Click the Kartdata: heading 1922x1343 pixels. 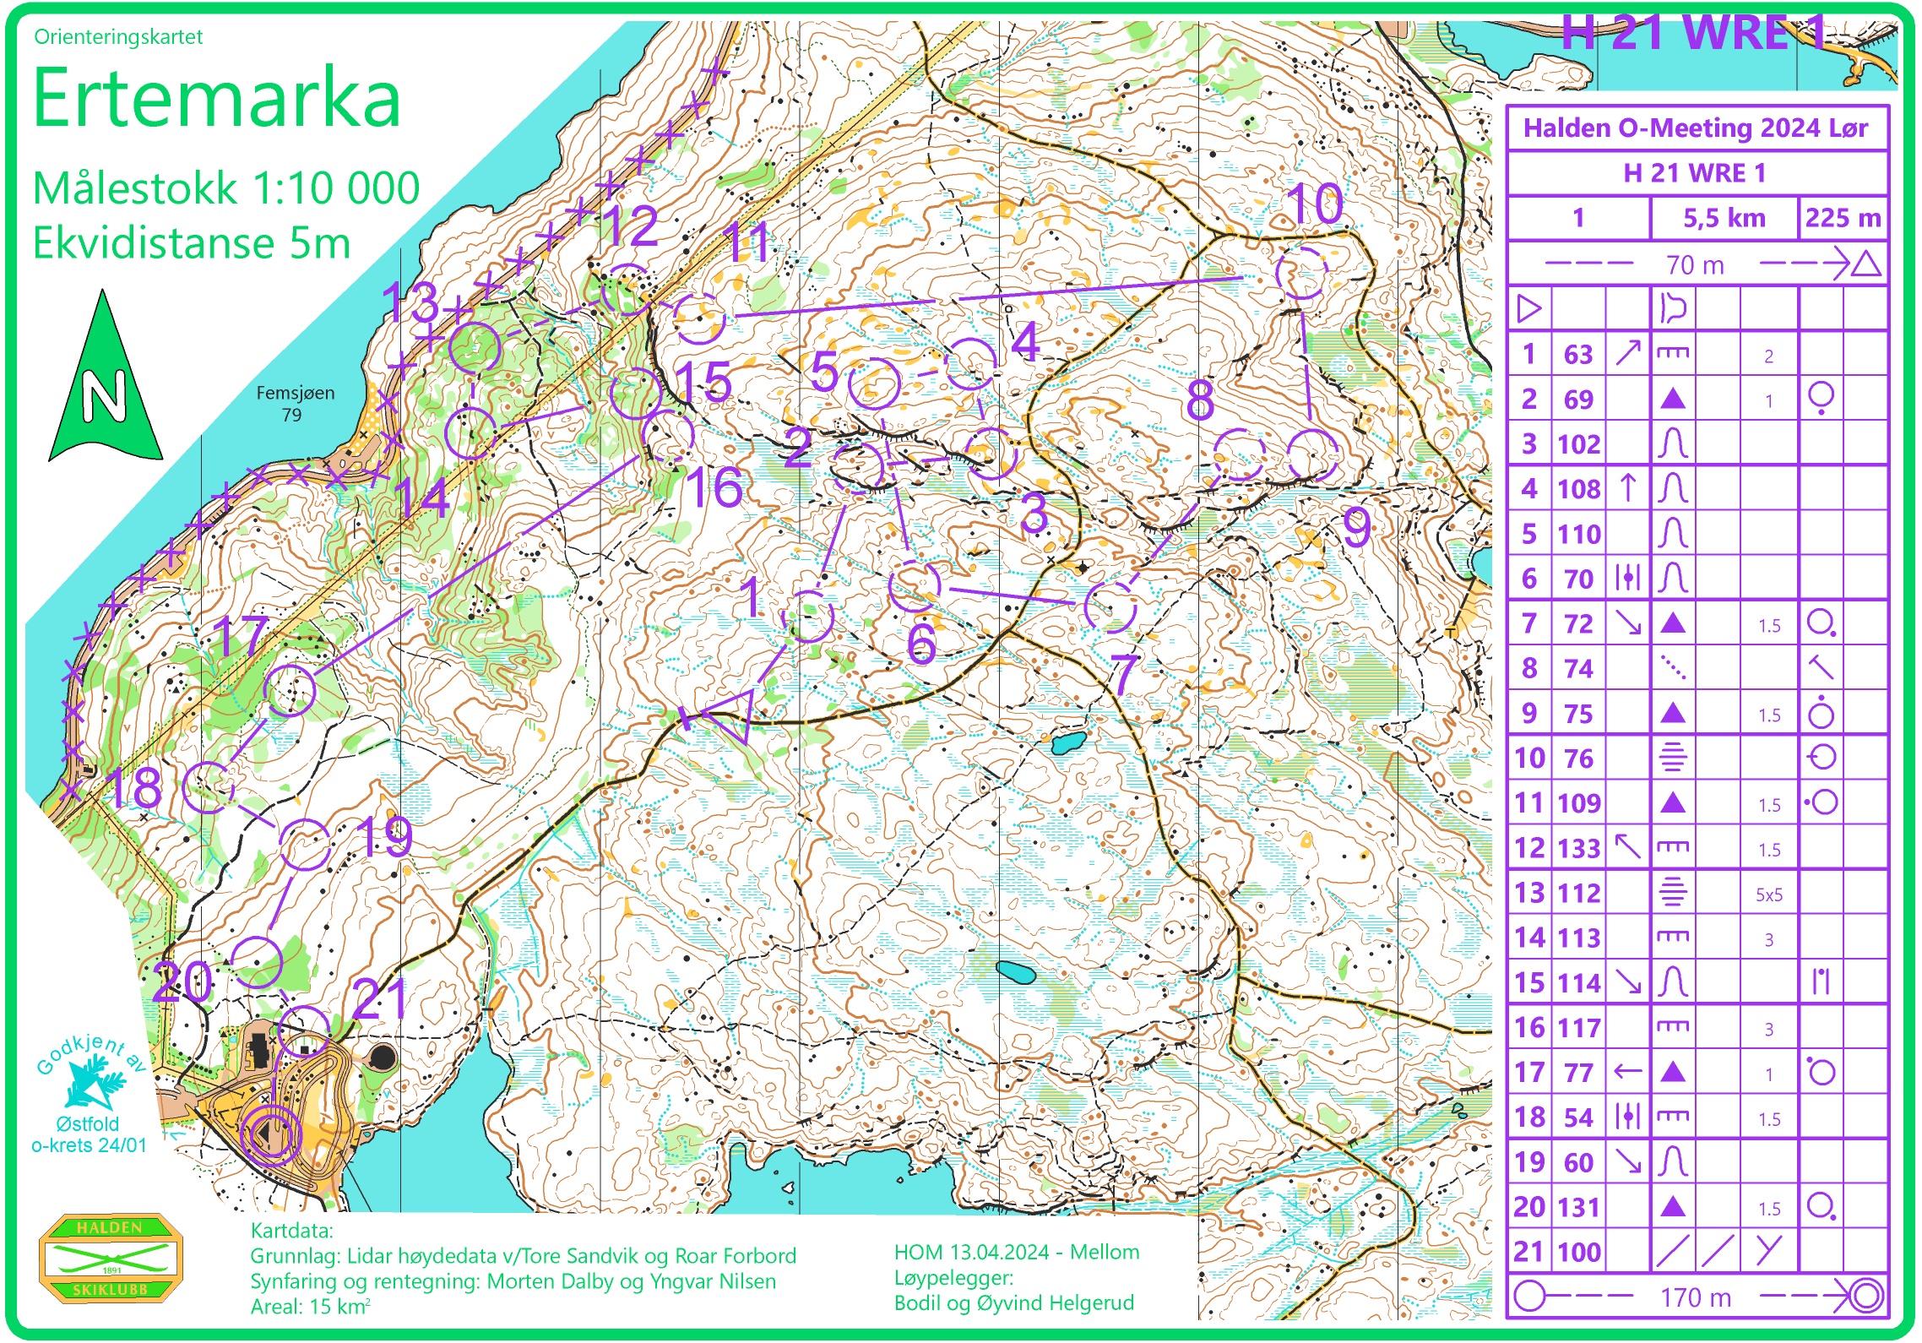292,1230
